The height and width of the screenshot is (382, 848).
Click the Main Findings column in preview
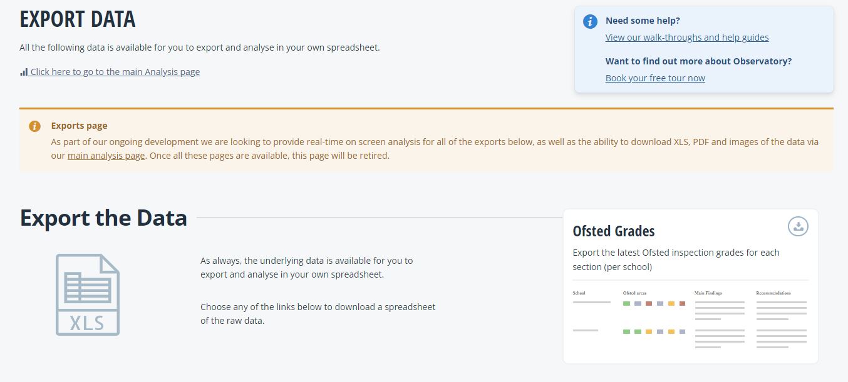click(720, 319)
